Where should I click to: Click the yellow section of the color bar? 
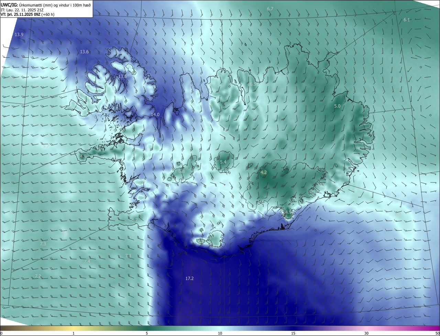[x=74, y=328]
